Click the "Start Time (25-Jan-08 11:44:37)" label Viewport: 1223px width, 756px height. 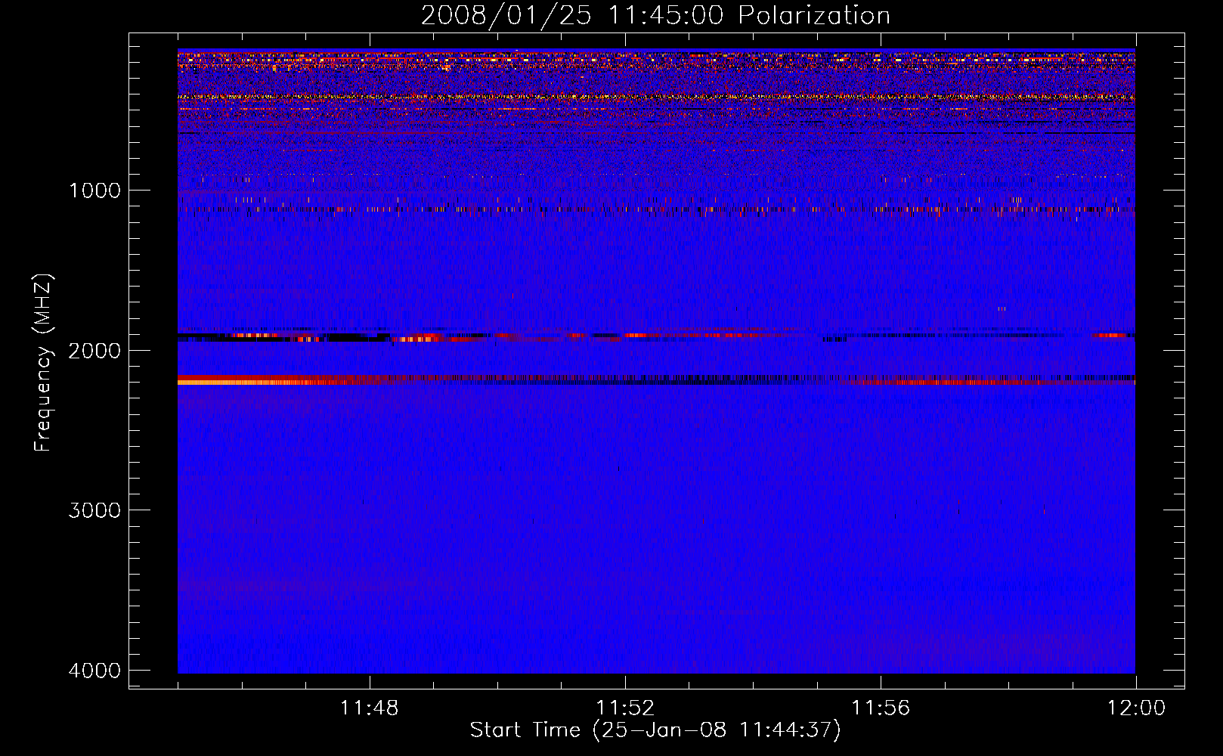pyautogui.click(x=655, y=730)
